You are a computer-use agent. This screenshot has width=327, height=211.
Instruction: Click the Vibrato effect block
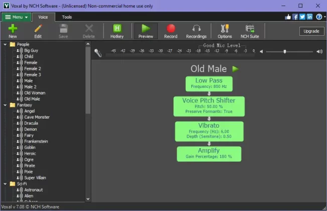209,131
